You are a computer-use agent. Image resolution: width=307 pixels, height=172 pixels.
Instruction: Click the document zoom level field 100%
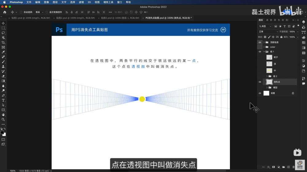[13, 171]
